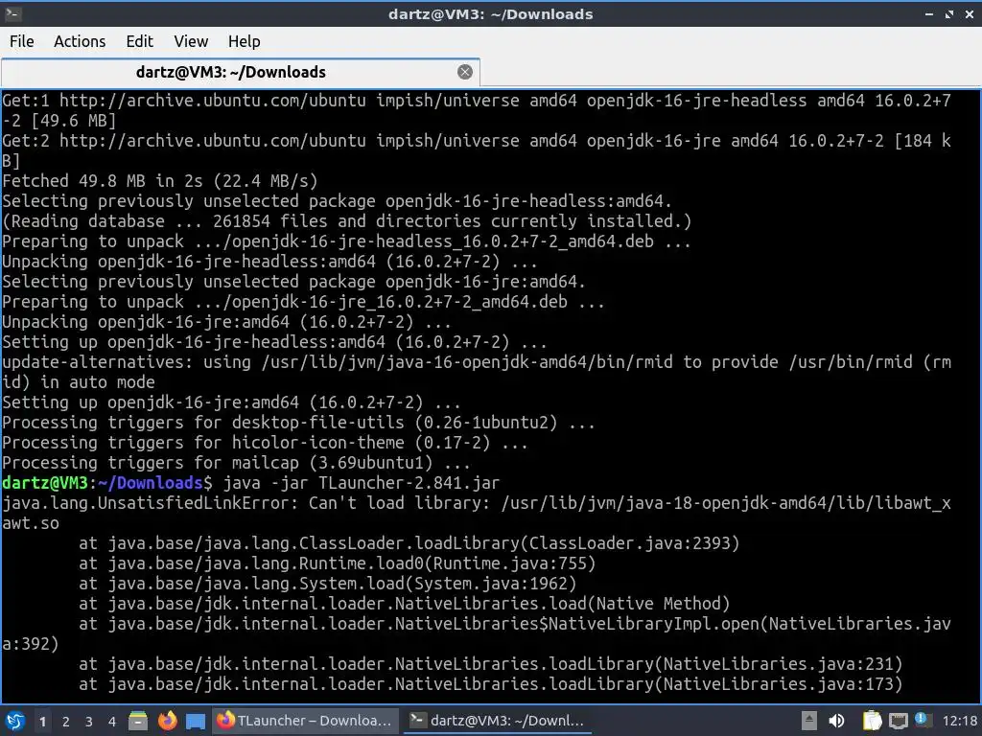982x736 pixels.
Task: Click 'Setting up openjdk-16-jre-headless:amd64' line
Action: (274, 342)
